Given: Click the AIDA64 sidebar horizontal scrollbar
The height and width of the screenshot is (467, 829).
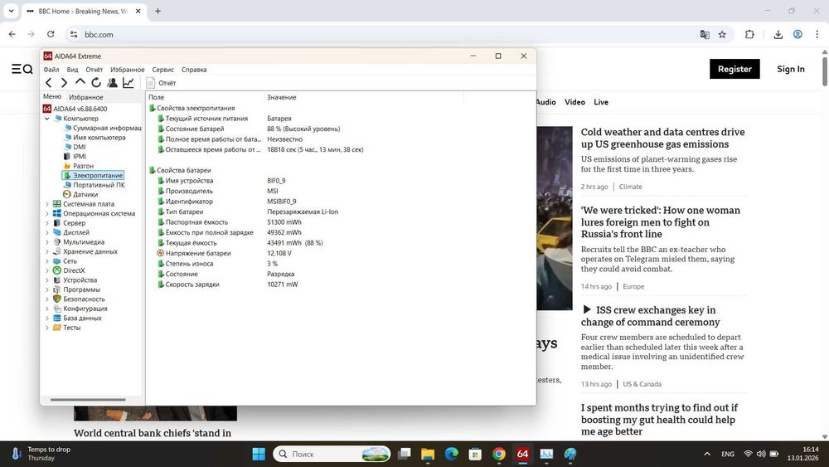Looking at the screenshot, I should 88,400.
